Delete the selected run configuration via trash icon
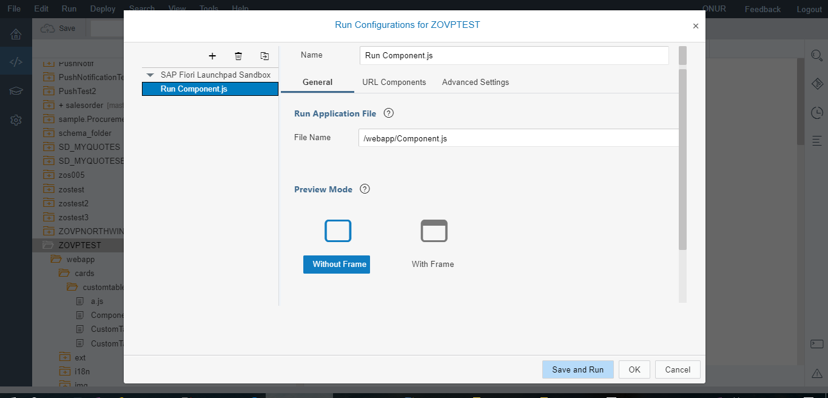Screen dimensions: 828x398 238,56
